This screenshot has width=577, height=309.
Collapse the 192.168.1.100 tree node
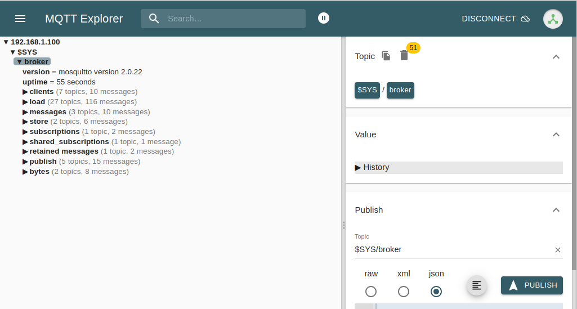pos(6,42)
